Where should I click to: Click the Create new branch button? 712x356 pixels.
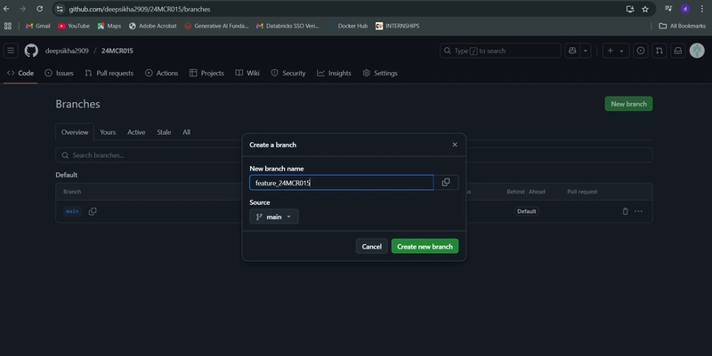(425, 247)
